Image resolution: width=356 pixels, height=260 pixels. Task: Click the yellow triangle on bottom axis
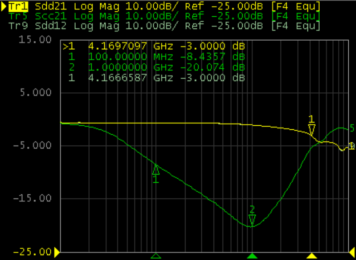pos(312,256)
